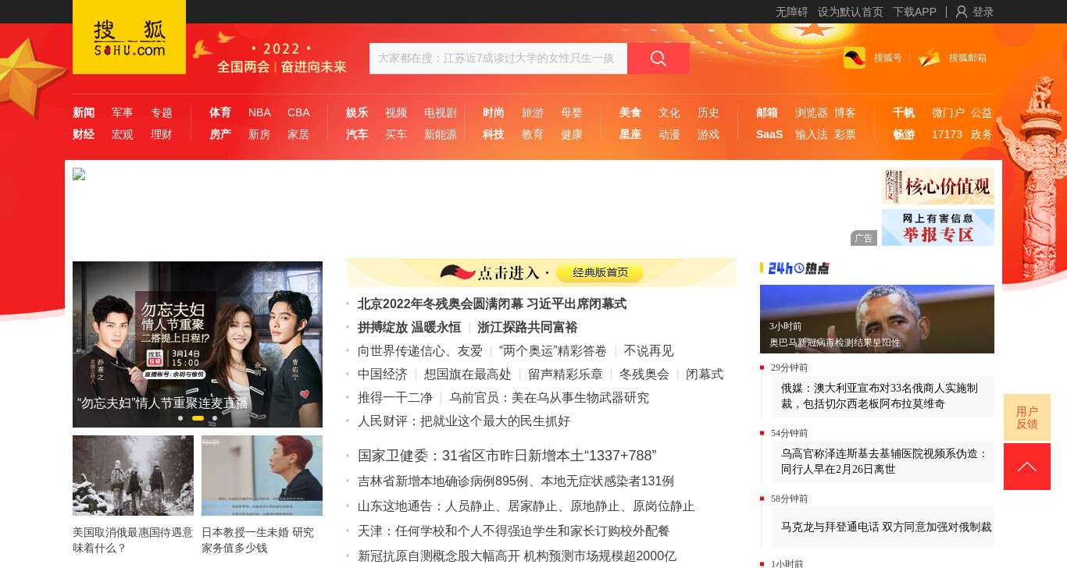Open 人民财评 employment article
This screenshot has width=1067, height=568.
click(464, 421)
